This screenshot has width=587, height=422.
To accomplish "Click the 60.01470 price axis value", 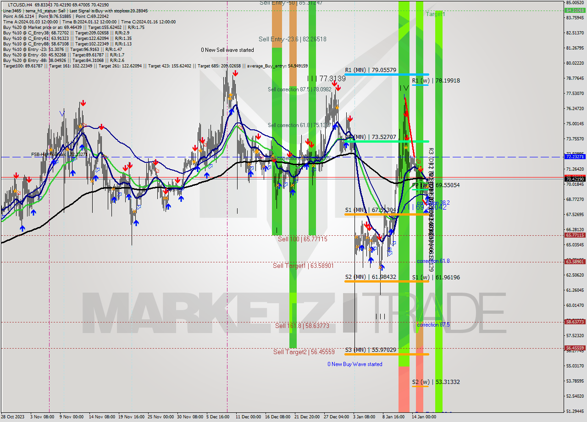I will tap(575, 305).
